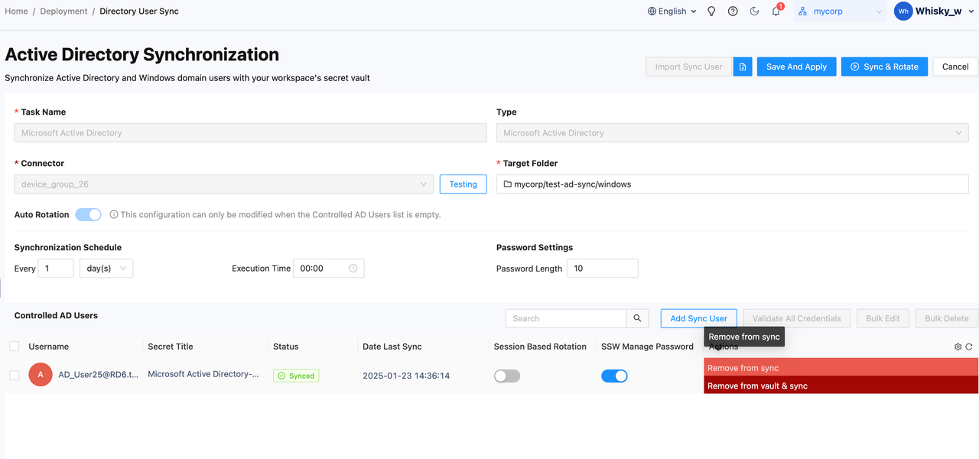Click the search magnifier button
This screenshot has width=979, height=459.
637,318
